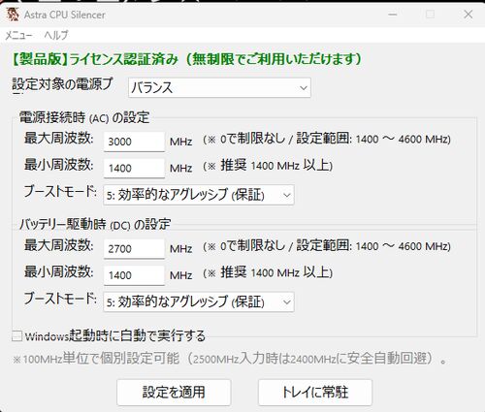Click the DC 最小周波数 field showing 1400

tap(134, 275)
